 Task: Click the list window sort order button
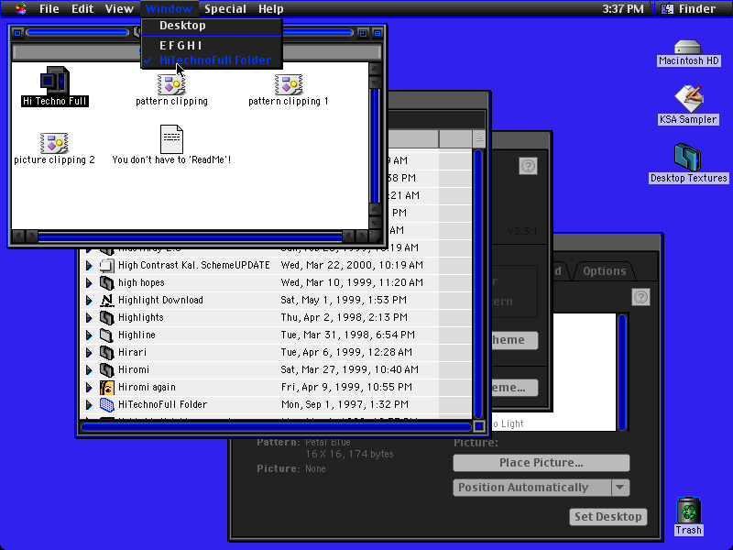pos(478,138)
